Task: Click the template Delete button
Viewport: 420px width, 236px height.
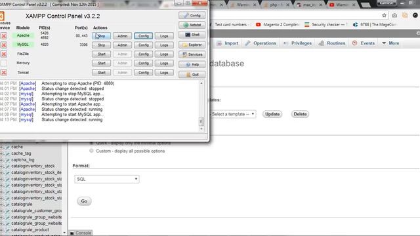Action: pos(300,114)
